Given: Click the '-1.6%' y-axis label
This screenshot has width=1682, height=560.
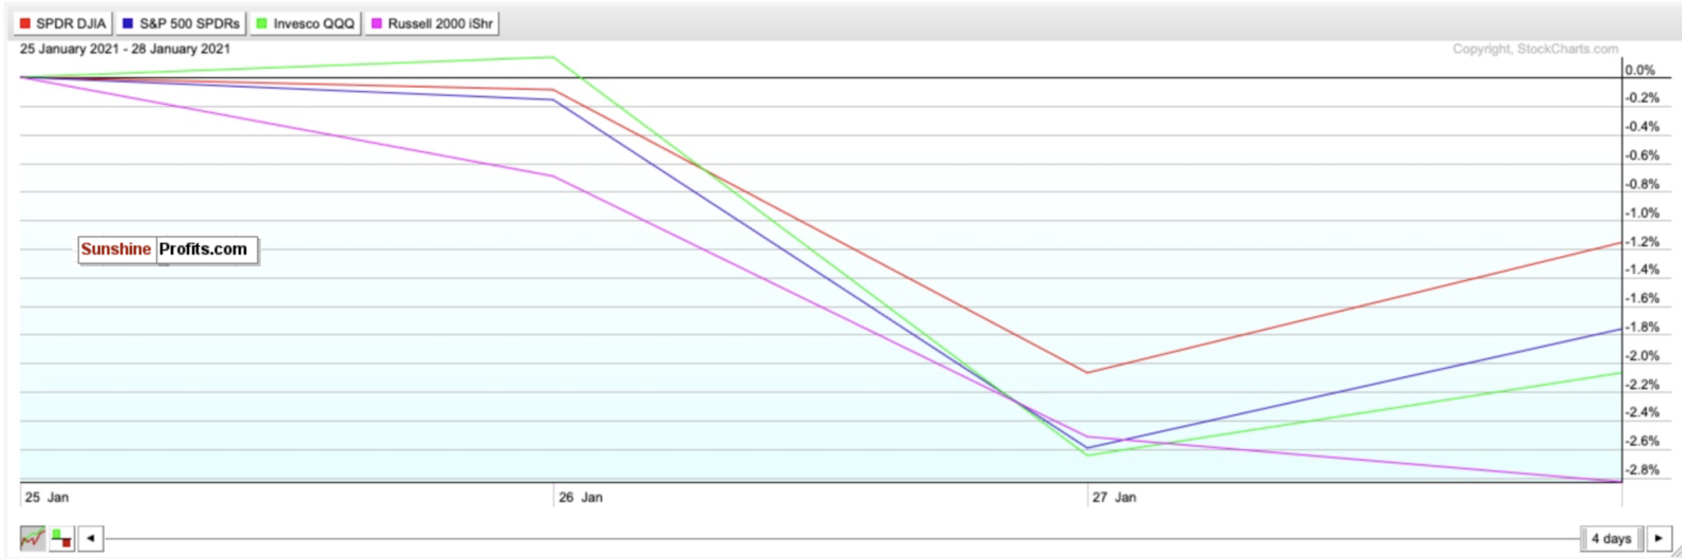Looking at the screenshot, I should click(x=1642, y=299).
